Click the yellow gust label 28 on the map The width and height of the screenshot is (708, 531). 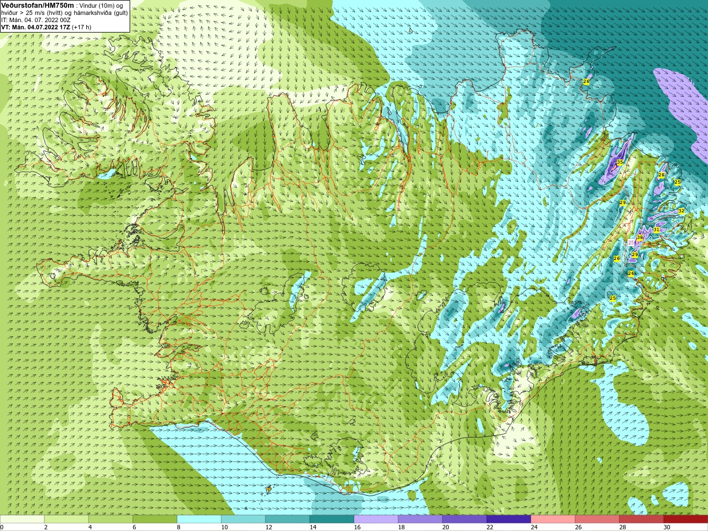pyautogui.click(x=662, y=175)
